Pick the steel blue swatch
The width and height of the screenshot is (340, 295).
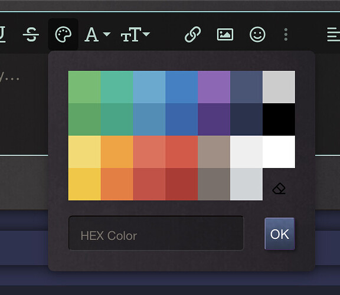(x=149, y=119)
